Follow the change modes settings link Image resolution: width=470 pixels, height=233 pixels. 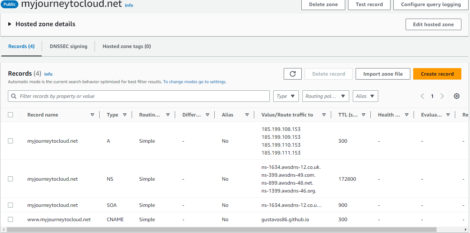[x=197, y=82]
